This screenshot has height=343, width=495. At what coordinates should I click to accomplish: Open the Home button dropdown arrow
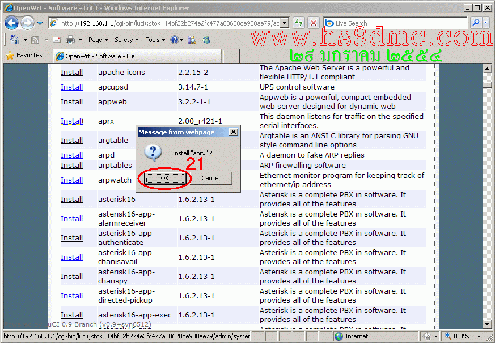pos(25,40)
